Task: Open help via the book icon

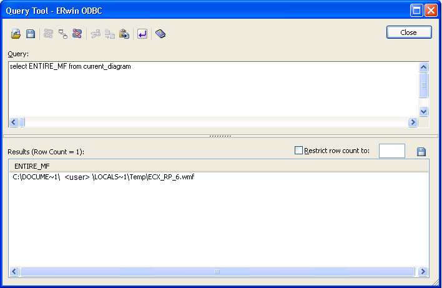Action: coord(160,34)
